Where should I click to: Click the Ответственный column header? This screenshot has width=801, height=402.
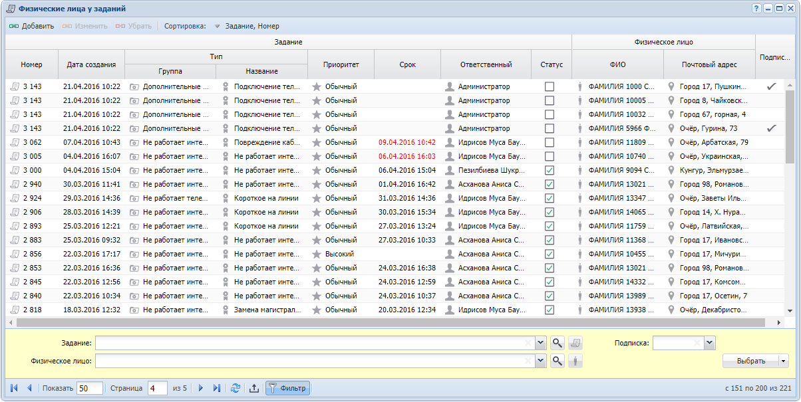tap(486, 64)
